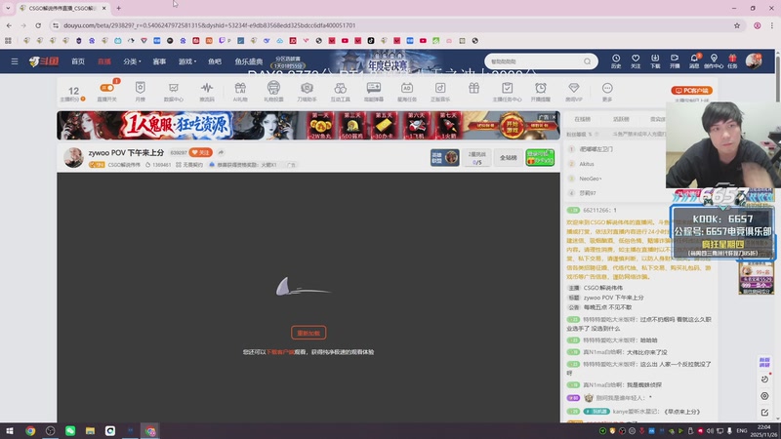Open the 正版音乐 licensed music tool
Image resolution: width=781 pixels, height=439 pixels.
coord(440,92)
